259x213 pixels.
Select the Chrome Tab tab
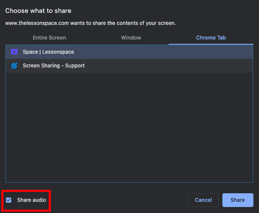(x=211, y=38)
